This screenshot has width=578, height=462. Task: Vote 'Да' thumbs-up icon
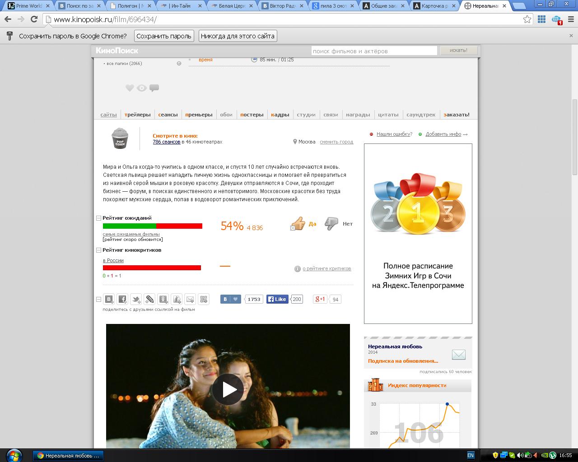click(x=298, y=223)
